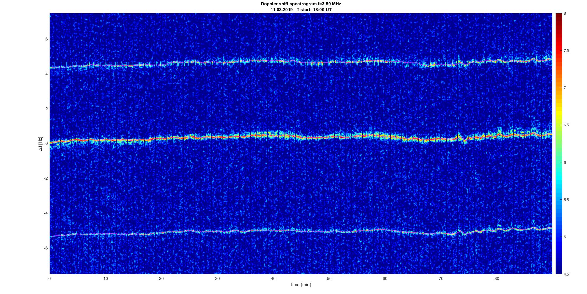Click x-axis tick label '60'
The image size is (587, 294).
tap(385, 278)
